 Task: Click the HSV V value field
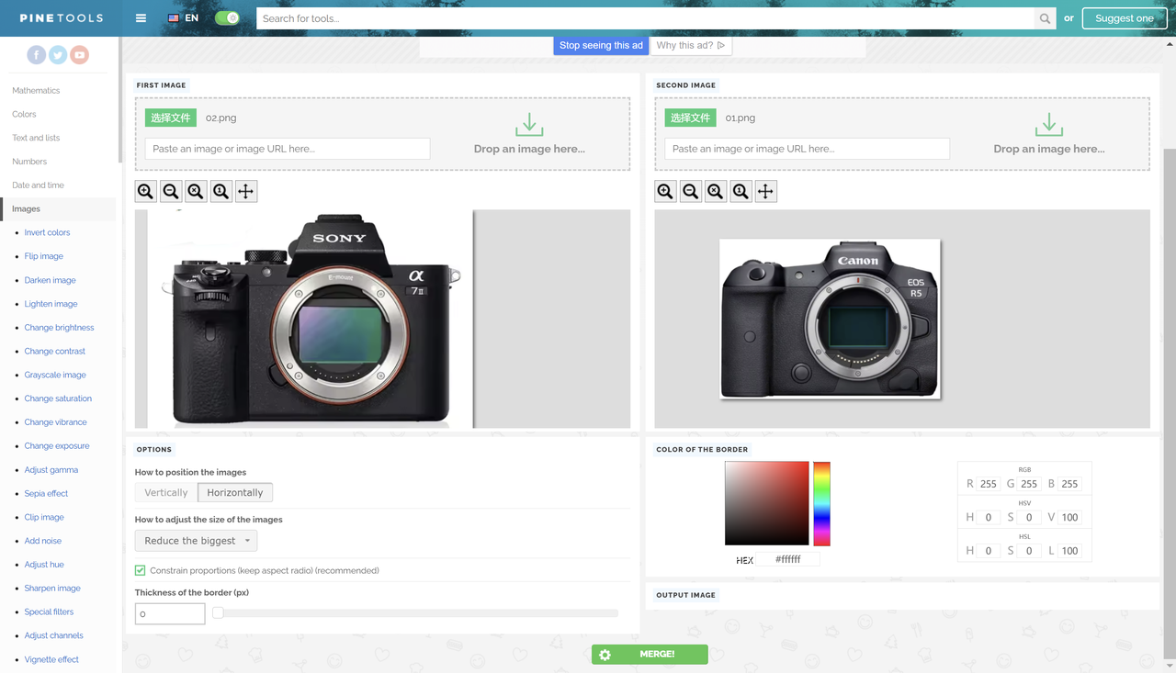coord(1069,517)
